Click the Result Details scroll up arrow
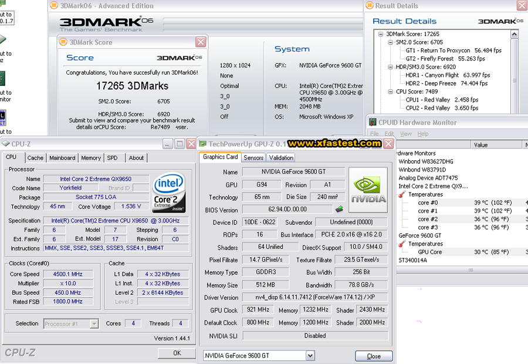 click(514, 34)
